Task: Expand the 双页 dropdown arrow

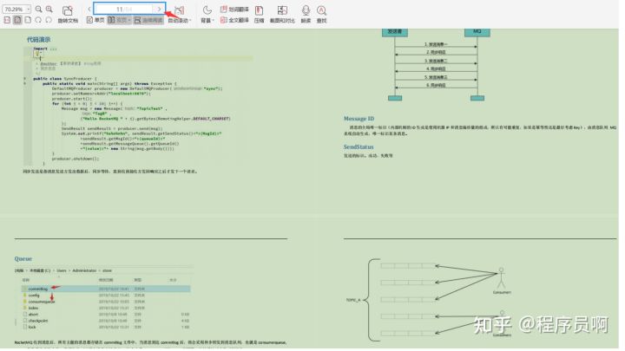Action: coord(129,20)
